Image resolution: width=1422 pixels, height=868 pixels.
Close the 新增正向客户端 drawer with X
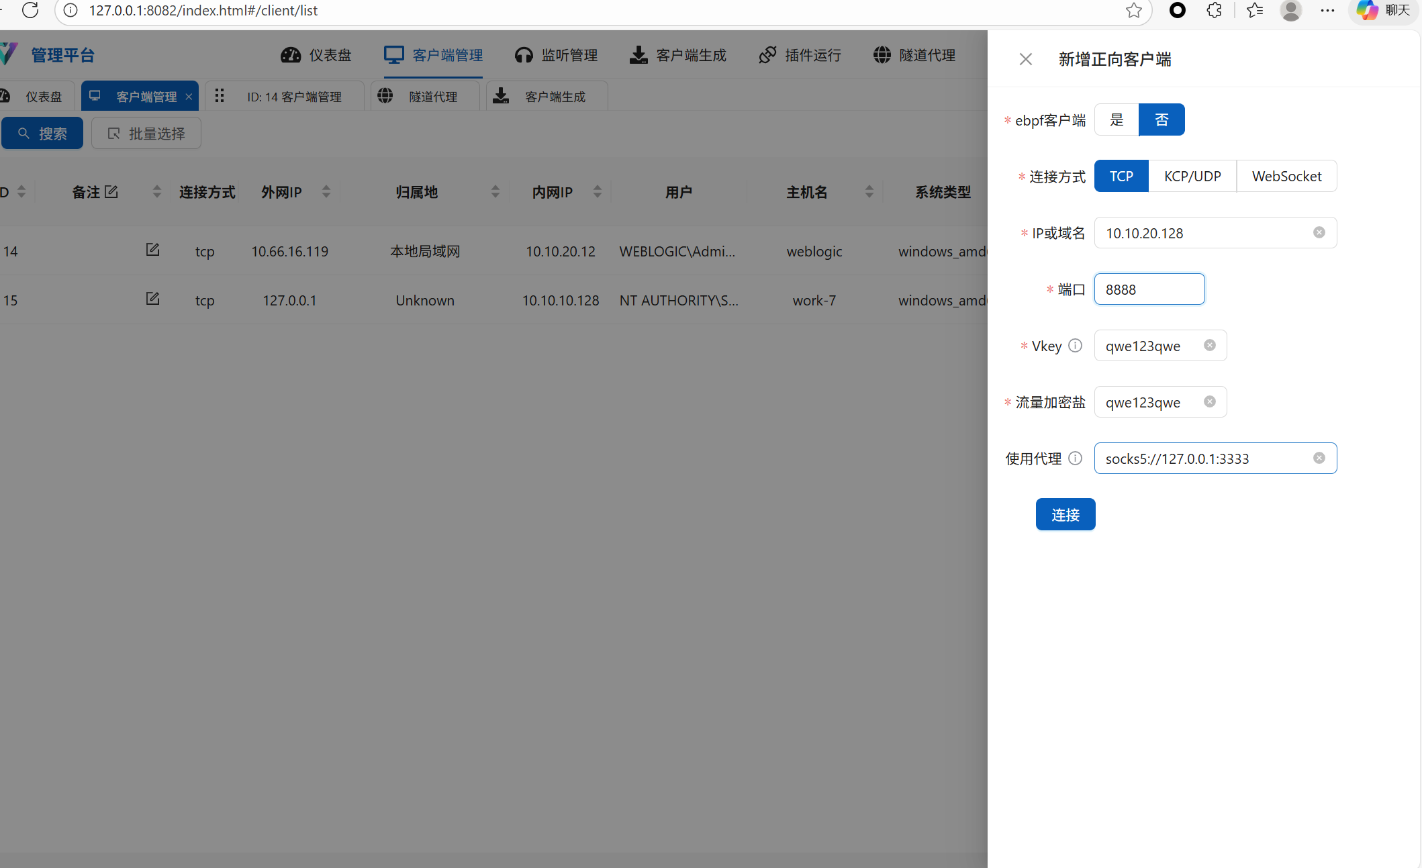coord(1025,59)
